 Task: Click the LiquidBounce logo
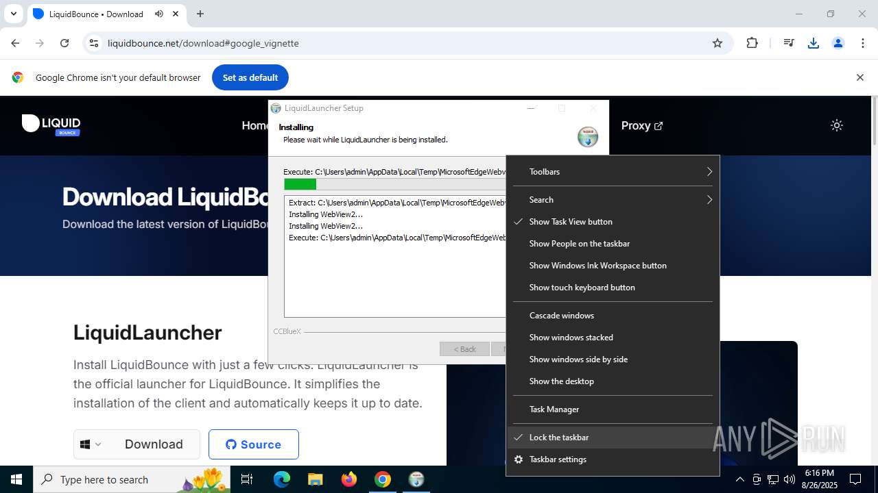click(x=51, y=125)
